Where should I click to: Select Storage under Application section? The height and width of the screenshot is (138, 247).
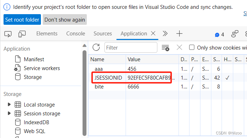pos(32,77)
